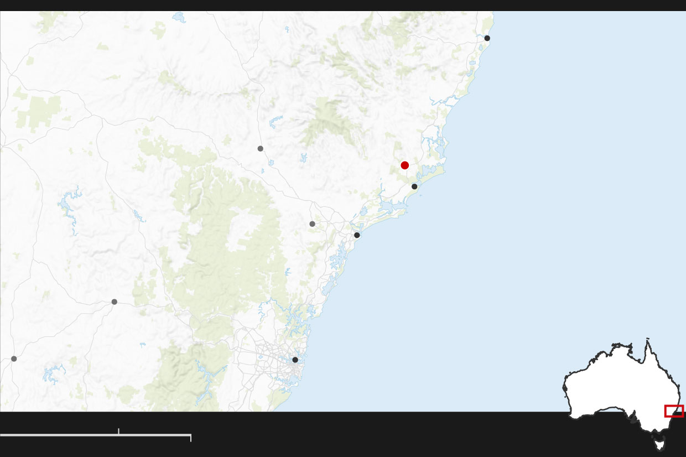Click the black dot just southeast of red marker
Screen dimensions: 686x457
pos(414,186)
